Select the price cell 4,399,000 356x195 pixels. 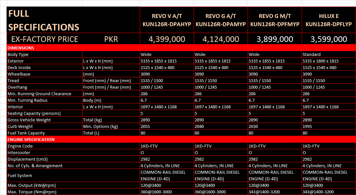[167, 39]
